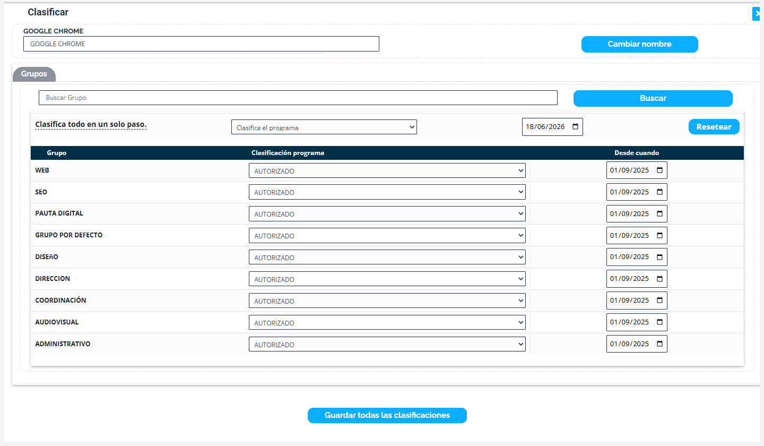This screenshot has width=764, height=446.
Task: Click the 'Desde cuando' column header
Action: tap(637, 153)
